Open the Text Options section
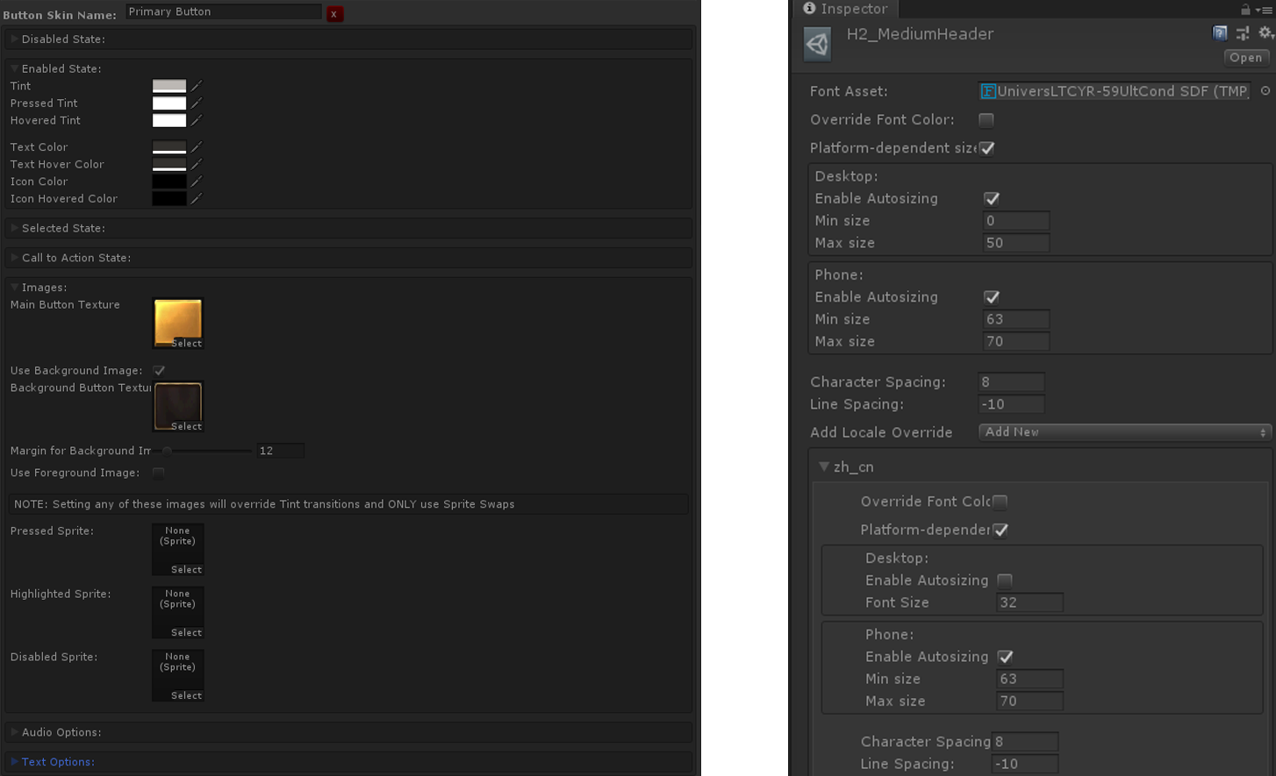Screen dimensions: 1276x776 13,761
